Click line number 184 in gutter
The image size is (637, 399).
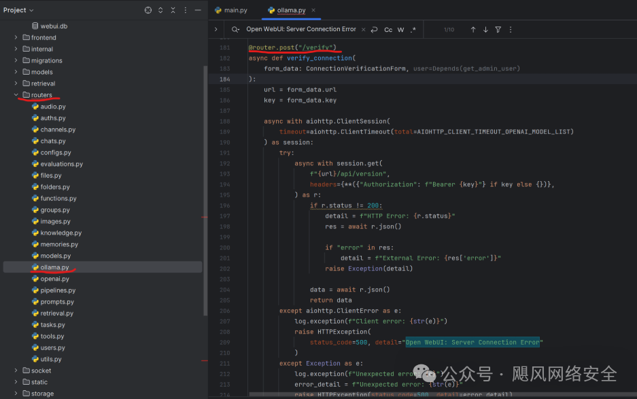coord(224,79)
